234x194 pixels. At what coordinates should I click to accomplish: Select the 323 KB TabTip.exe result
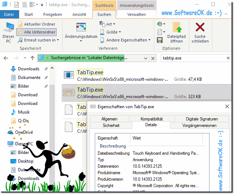[x=146, y=93]
